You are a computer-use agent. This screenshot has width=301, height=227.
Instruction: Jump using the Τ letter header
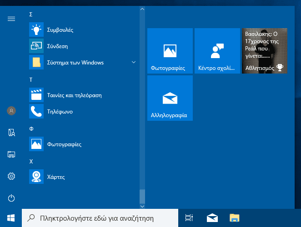pyautogui.click(x=31, y=80)
